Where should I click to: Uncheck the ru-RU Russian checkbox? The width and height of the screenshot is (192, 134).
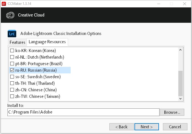coord(12,70)
